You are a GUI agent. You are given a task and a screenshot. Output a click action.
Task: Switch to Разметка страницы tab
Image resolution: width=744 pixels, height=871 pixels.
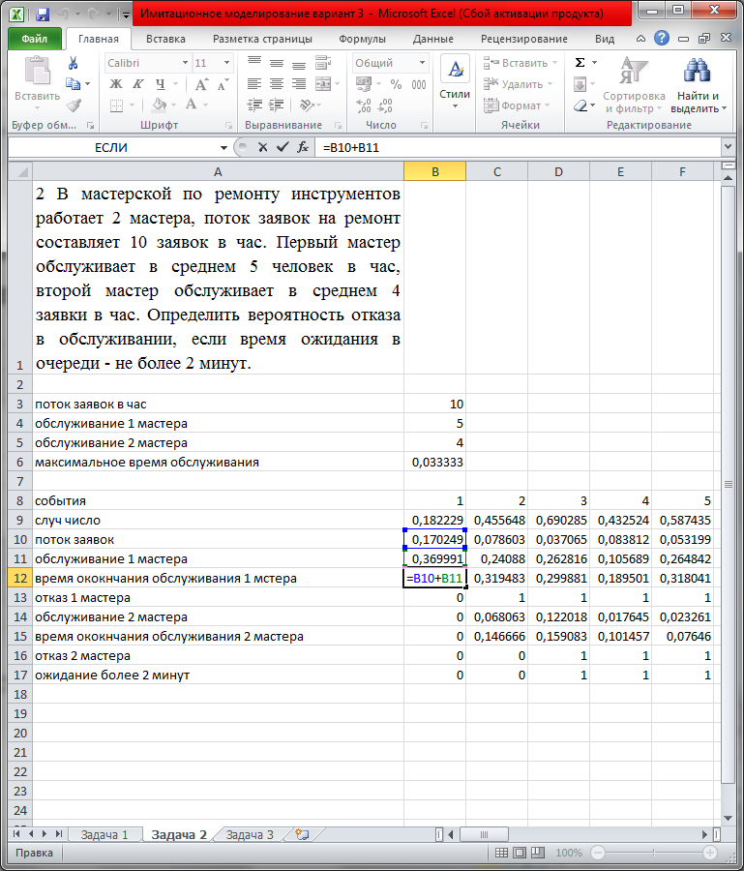click(x=262, y=39)
